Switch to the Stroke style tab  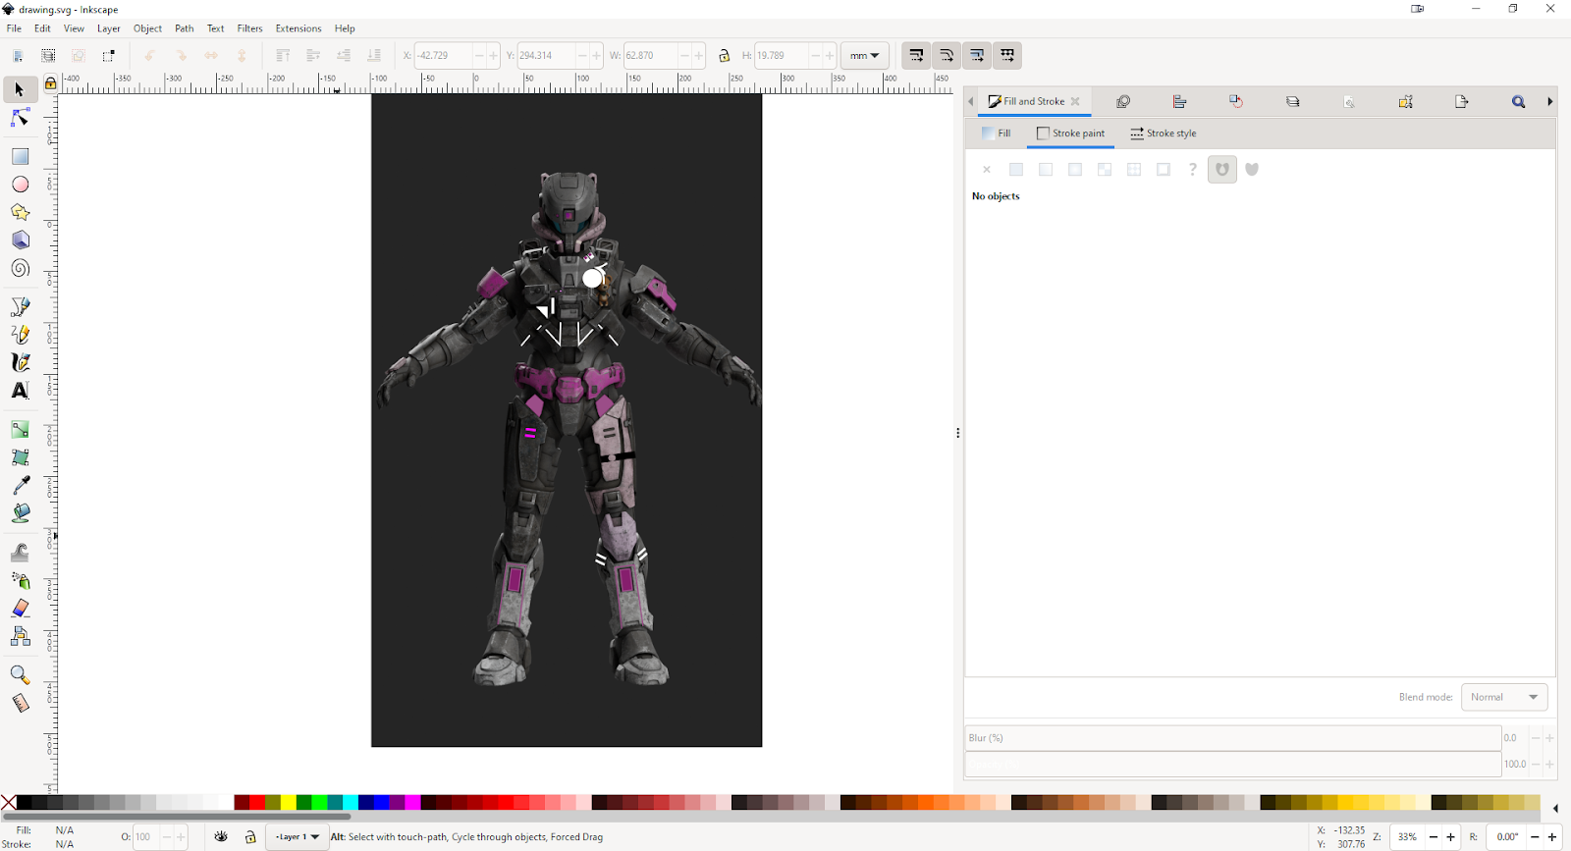tap(1164, 133)
